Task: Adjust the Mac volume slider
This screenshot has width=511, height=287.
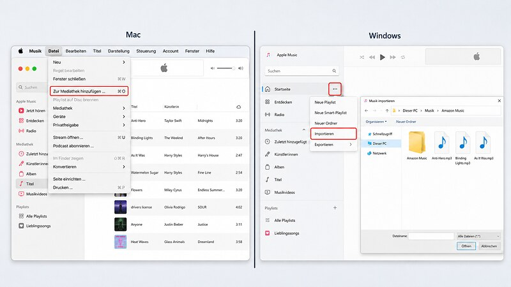Action: [x=226, y=68]
